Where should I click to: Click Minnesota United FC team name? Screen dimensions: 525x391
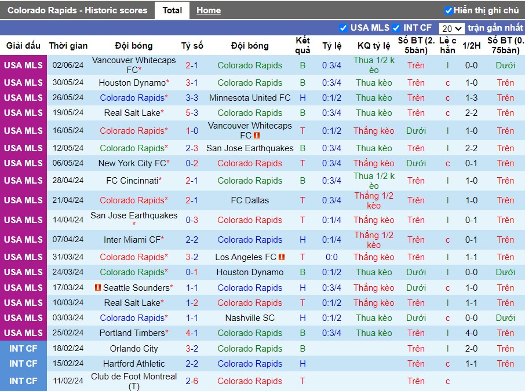[250, 98]
